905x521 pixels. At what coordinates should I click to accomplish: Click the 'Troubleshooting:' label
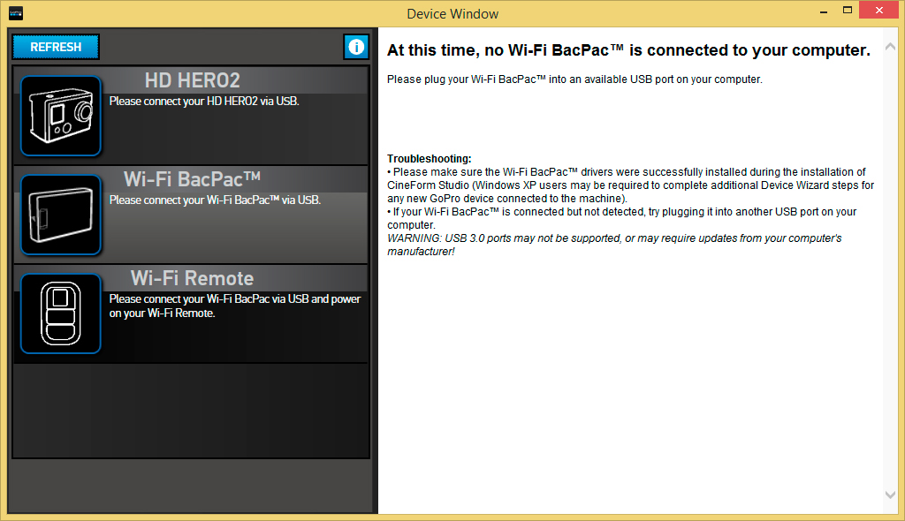(x=429, y=159)
